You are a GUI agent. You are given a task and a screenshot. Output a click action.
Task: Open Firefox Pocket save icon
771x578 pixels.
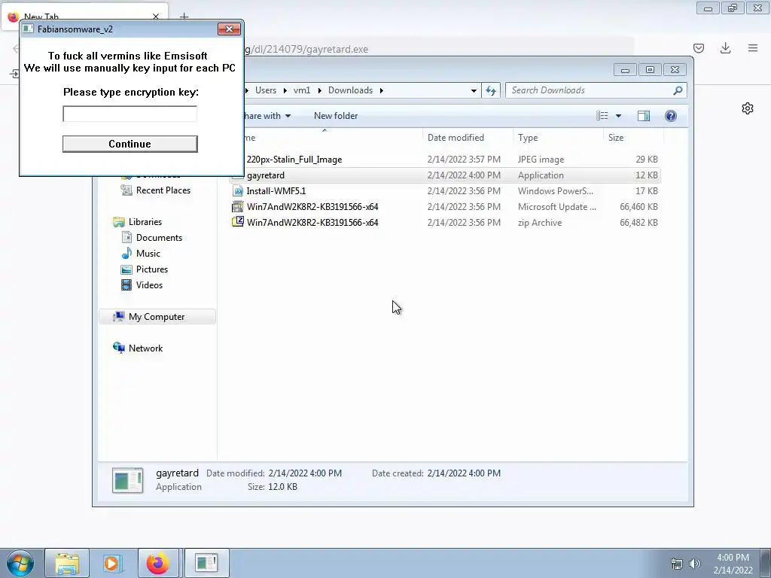pyautogui.click(x=699, y=48)
